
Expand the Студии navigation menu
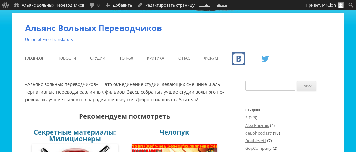point(97,58)
